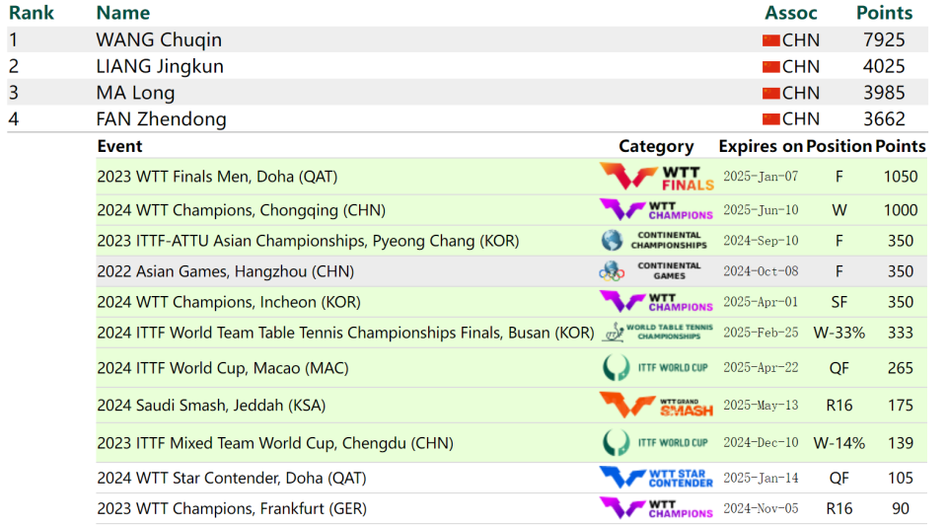Viewport: 947px width, 526px height.
Task: Click the China flag next to WANG Chuqin
Action: click(x=771, y=40)
